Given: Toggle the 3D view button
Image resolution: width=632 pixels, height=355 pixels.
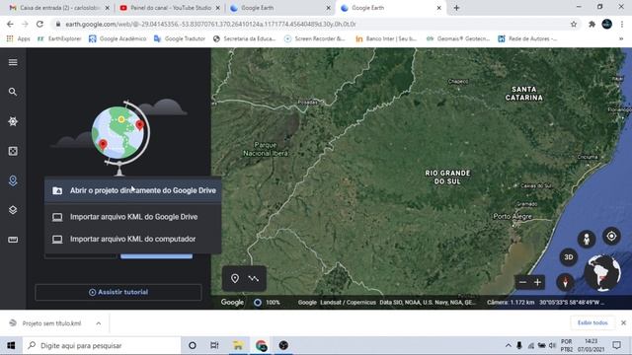Looking at the screenshot, I should (569, 257).
